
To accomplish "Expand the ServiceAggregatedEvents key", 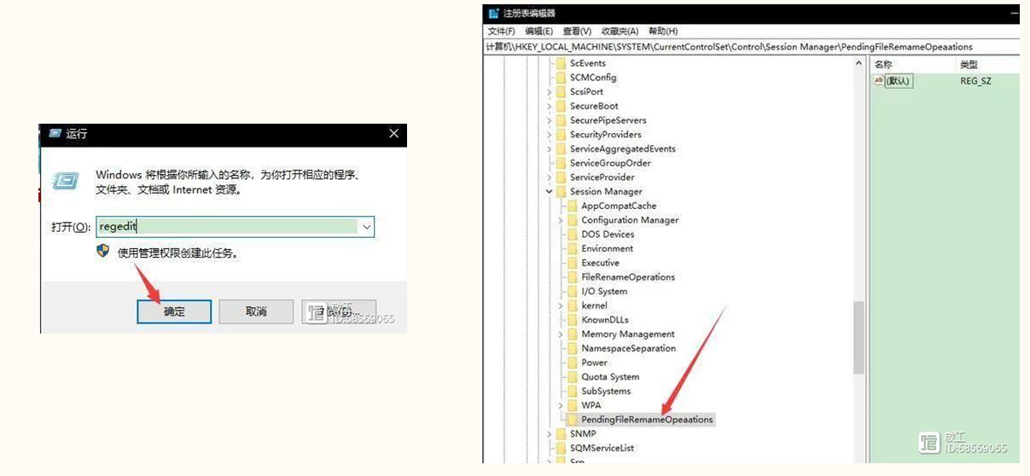I will [x=550, y=149].
